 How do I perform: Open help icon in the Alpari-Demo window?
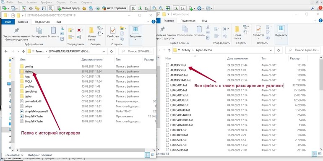click(x=320, y=21)
